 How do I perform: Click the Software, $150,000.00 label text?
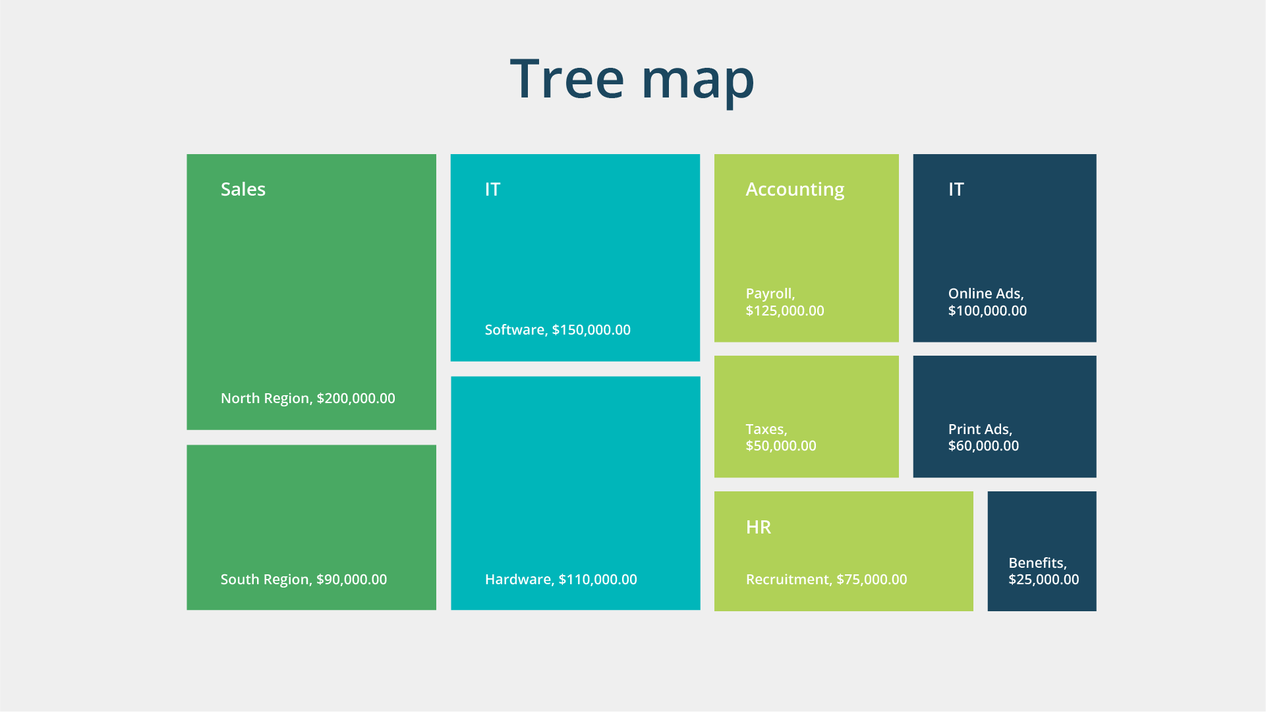(x=558, y=330)
